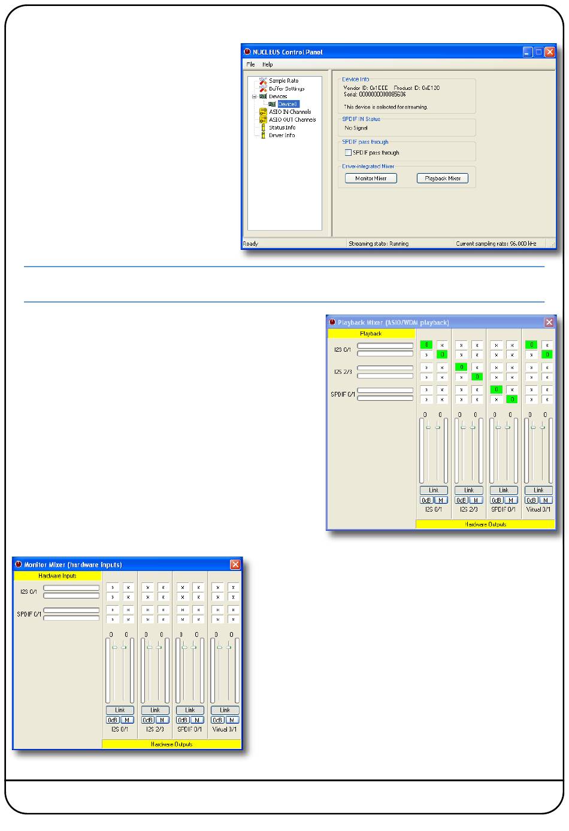The image size is (569, 831).
Task: Link SPDIF 0/1 faders in Playback Mixer
Action: [504, 490]
